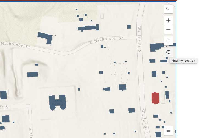The image size is (199, 138).
Task: Zoom in with the plus button
Action: tap(169, 21)
